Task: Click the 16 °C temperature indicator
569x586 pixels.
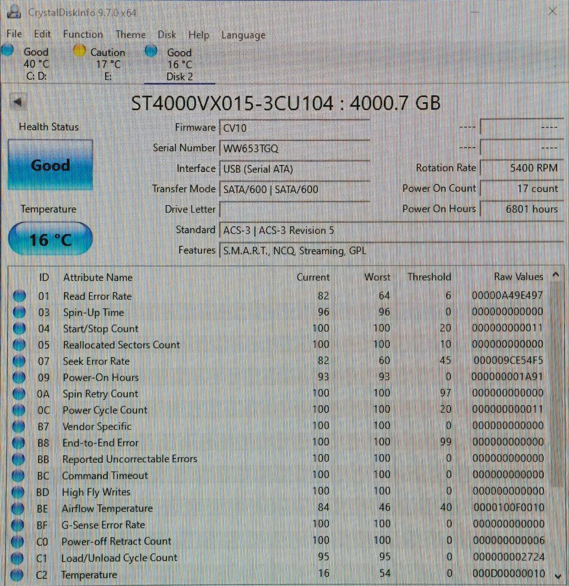Action: pos(50,238)
